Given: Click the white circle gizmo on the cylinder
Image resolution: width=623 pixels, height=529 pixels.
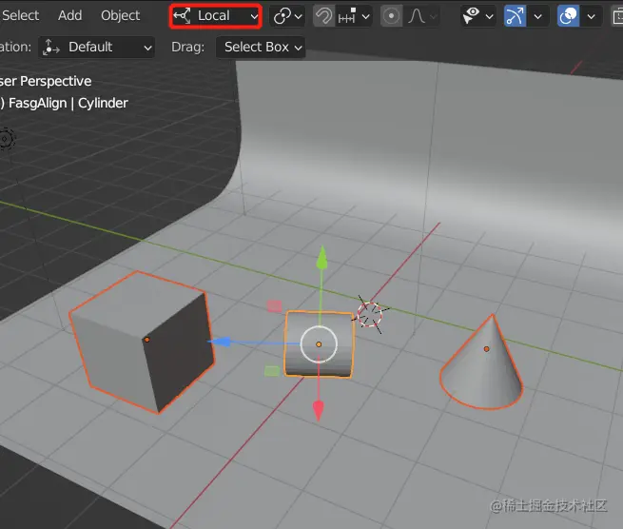Looking at the screenshot, I should [x=319, y=344].
